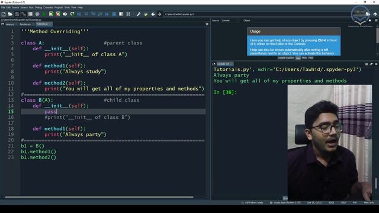Click the 'class B(A):' code line
Screen dimensions: 379x213
(37, 100)
